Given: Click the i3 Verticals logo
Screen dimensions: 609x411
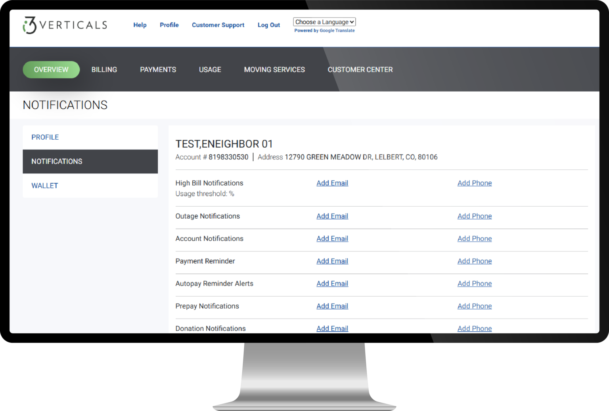Looking at the screenshot, I should (64, 25).
